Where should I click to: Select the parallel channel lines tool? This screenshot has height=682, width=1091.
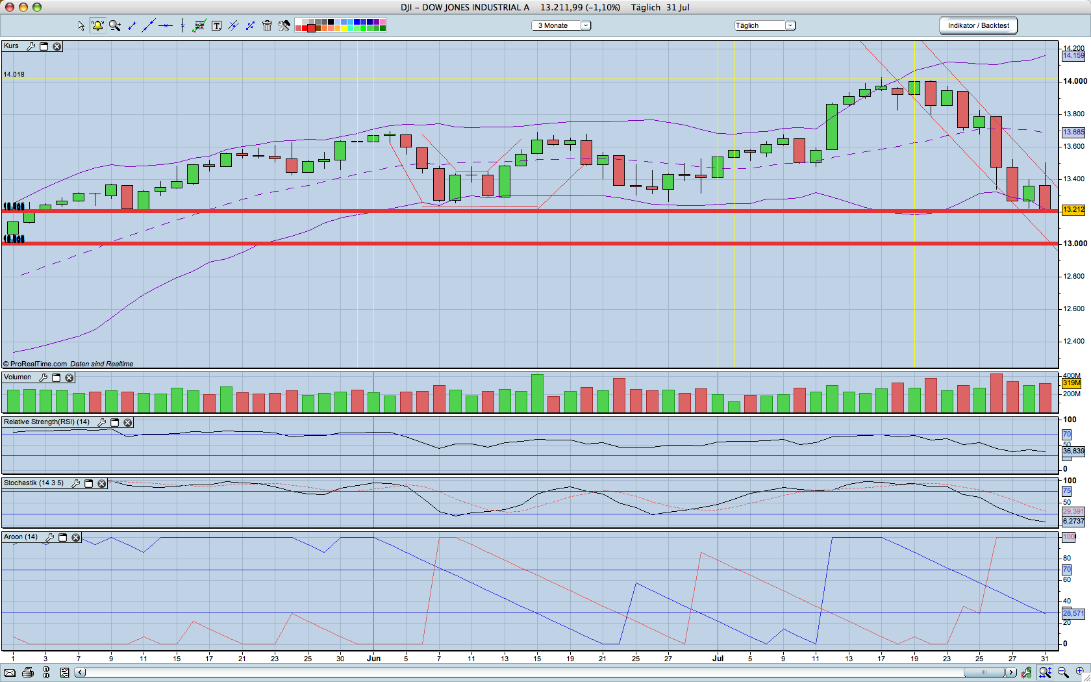pos(233,26)
